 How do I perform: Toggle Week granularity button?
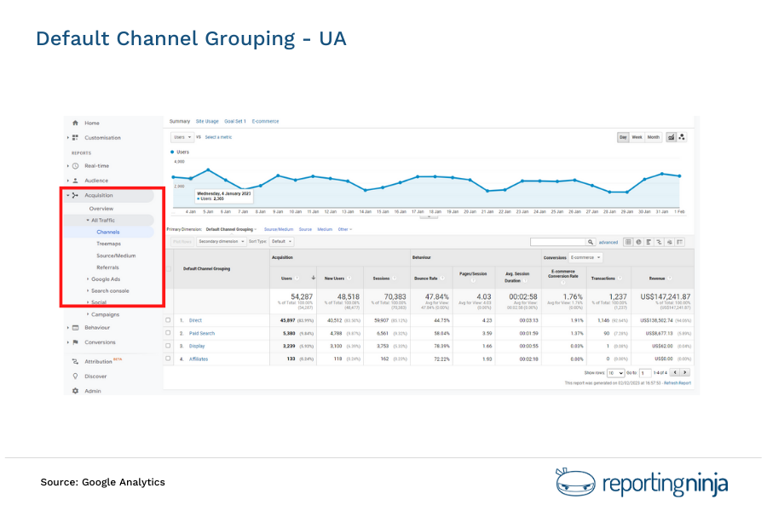pyautogui.click(x=637, y=137)
